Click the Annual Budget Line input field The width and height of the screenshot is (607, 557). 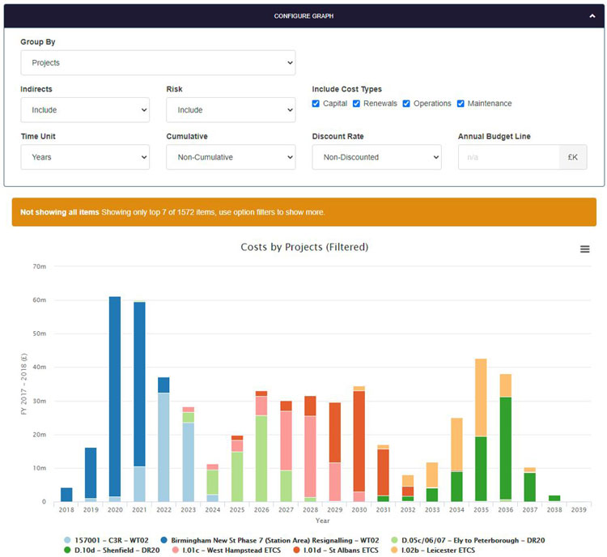point(509,157)
